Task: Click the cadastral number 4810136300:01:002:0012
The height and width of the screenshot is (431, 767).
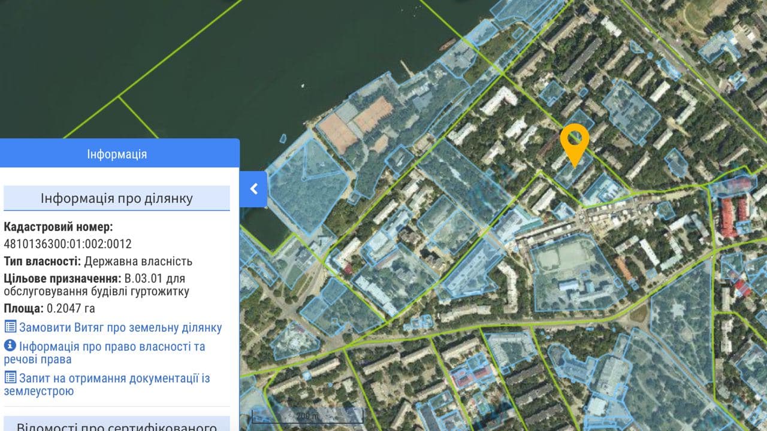Action: 68,244
